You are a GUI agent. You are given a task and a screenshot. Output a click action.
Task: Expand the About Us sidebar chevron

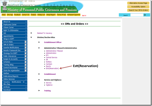[x=26, y=22]
